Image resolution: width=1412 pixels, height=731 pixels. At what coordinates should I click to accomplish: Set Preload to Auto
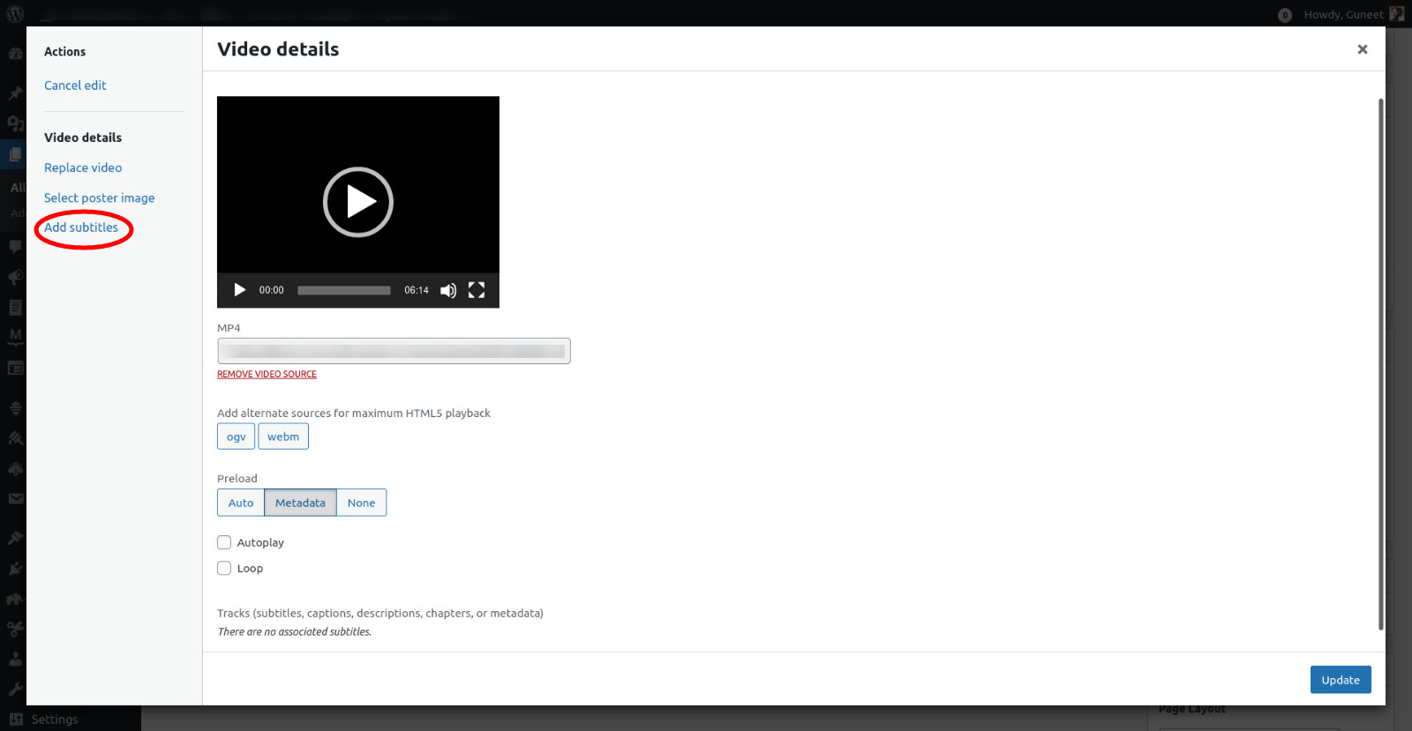(241, 503)
